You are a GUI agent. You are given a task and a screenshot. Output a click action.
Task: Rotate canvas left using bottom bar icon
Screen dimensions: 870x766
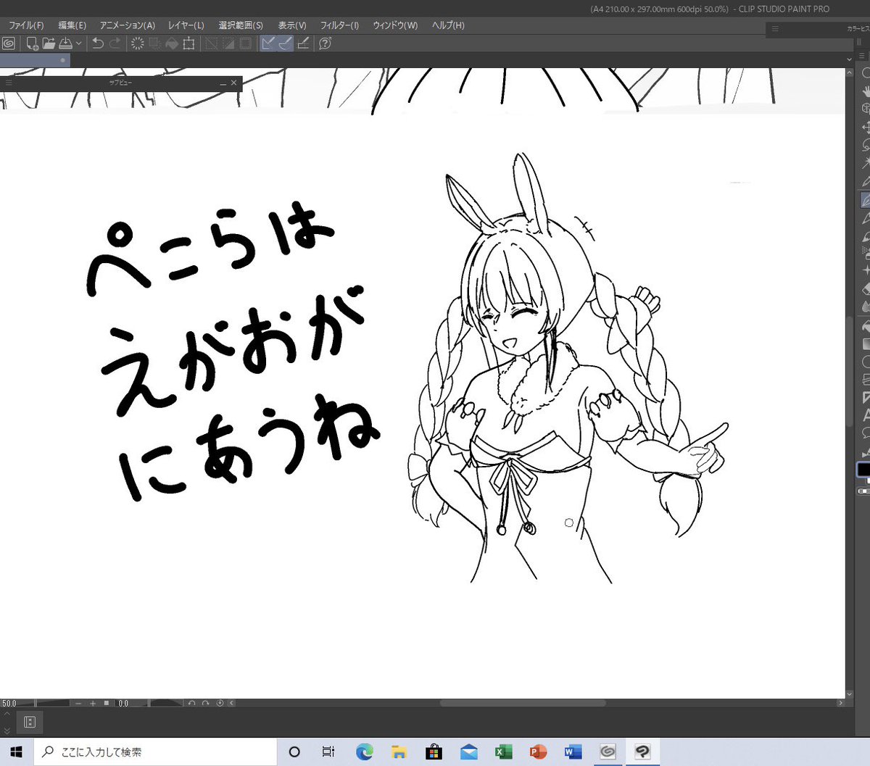point(191,703)
